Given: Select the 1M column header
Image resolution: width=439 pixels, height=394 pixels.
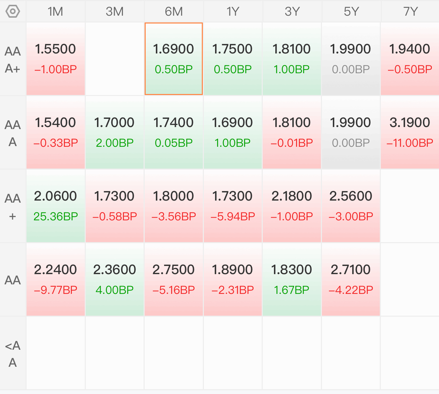Looking at the screenshot, I should click(x=55, y=12).
